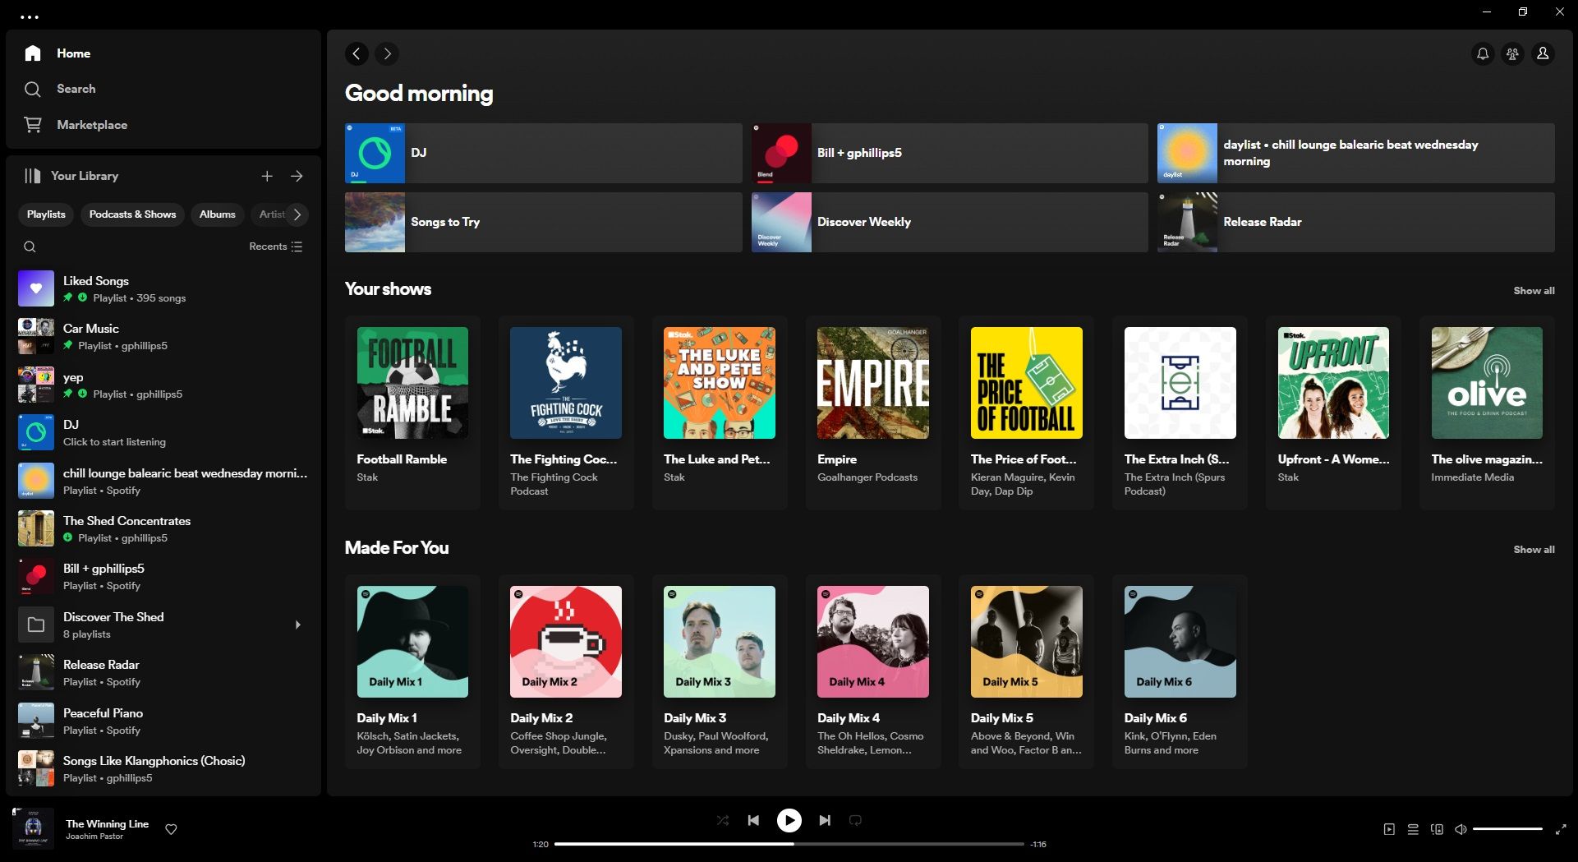Show all of Your shows

pos(1534,291)
